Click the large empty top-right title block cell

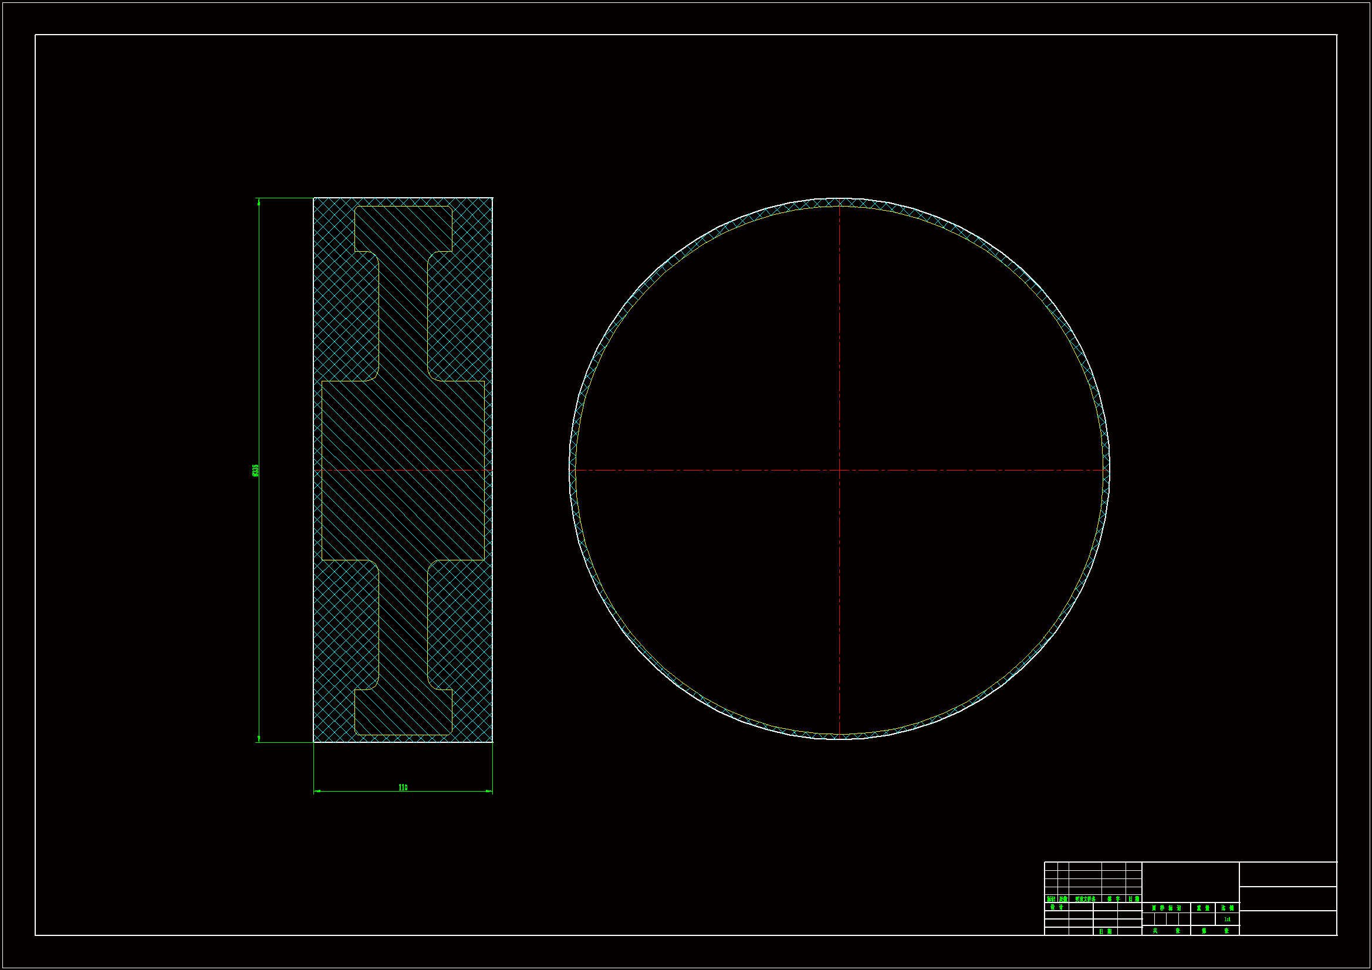click(1287, 874)
